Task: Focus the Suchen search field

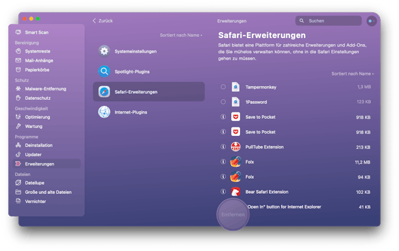Action: tap(329, 20)
